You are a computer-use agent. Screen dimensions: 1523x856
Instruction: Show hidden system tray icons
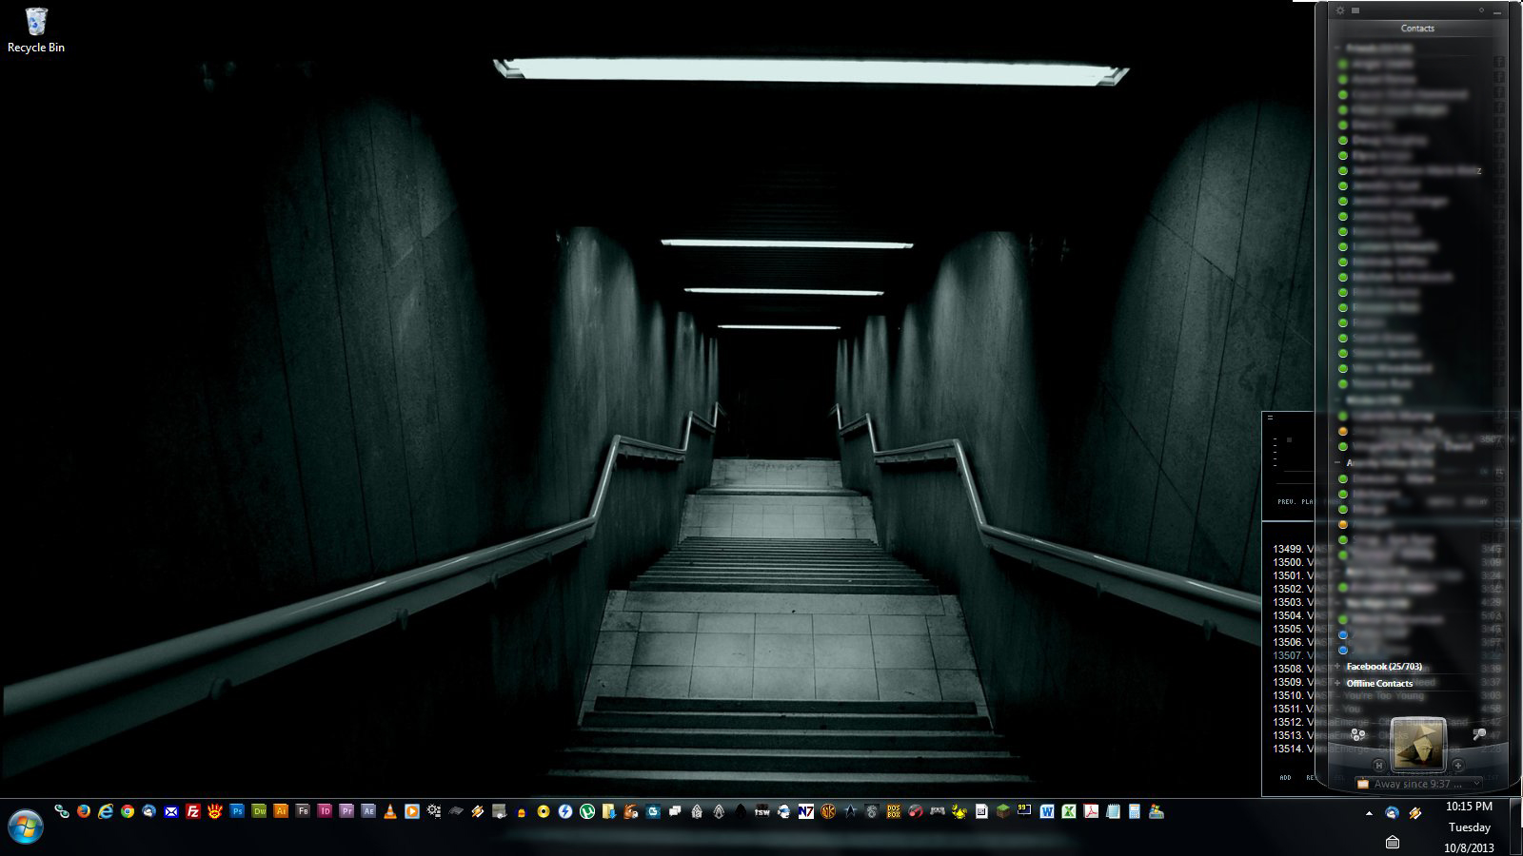pyautogui.click(x=1369, y=813)
